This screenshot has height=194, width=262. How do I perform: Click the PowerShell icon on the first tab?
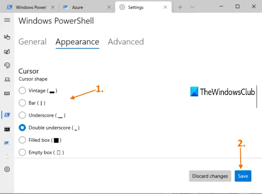[9, 7]
